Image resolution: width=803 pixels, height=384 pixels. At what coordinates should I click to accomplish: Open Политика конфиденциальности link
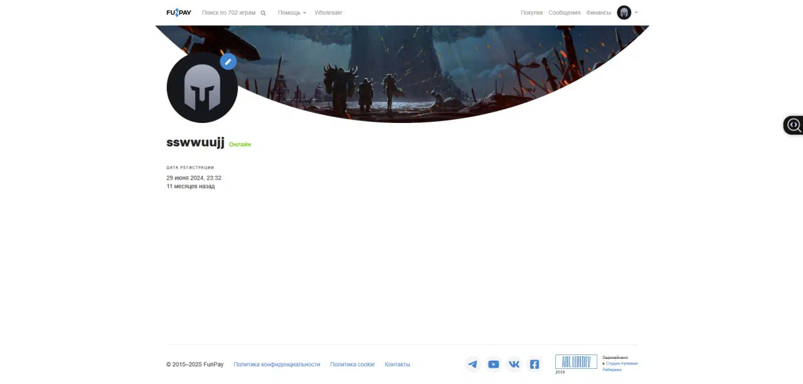[277, 365]
